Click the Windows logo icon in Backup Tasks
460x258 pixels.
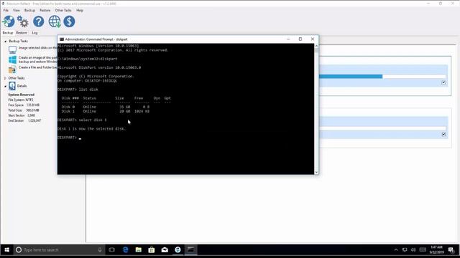[12, 60]
